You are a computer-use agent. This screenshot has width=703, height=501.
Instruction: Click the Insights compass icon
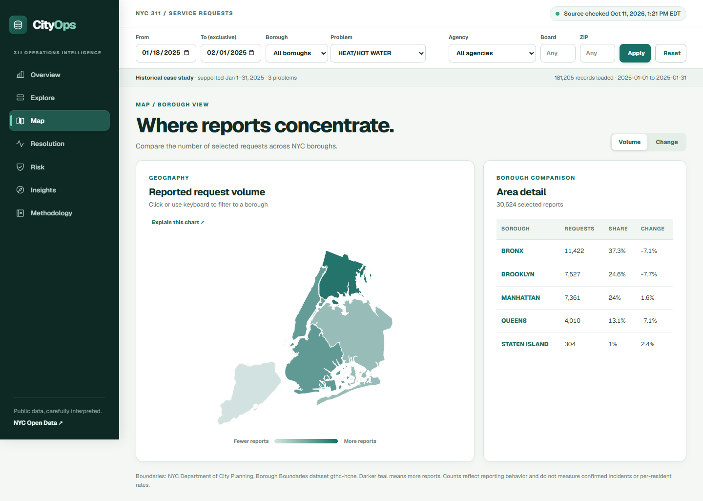coord(20,190)
